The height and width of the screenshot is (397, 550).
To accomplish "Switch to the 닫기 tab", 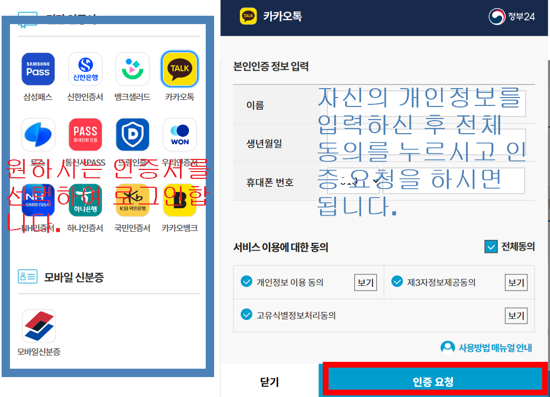I will (x=269, y=382).
